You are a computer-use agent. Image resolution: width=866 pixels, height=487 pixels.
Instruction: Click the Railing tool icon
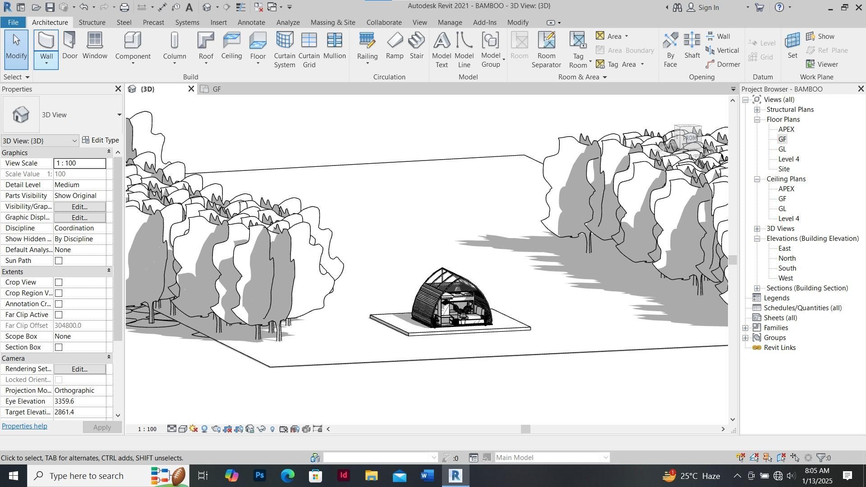[x=367, y=46]
